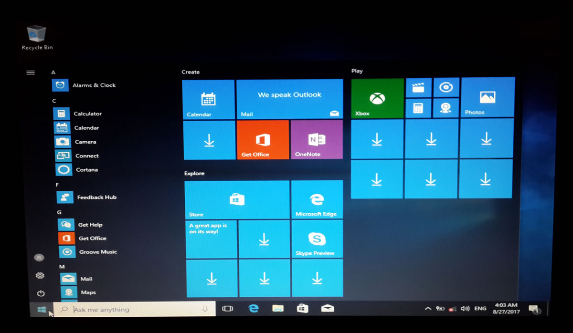Open the Get Office orange tile

pyautogui.click(x=263, y=139)
